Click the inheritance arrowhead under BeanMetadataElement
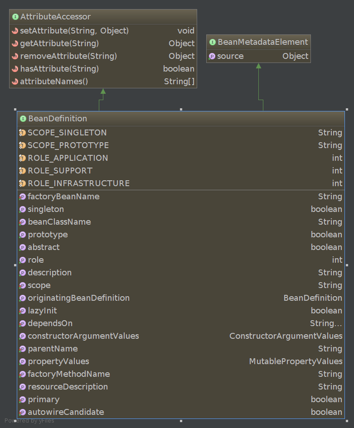Viewport: 354px width, 428px height. tap(258, 66)
